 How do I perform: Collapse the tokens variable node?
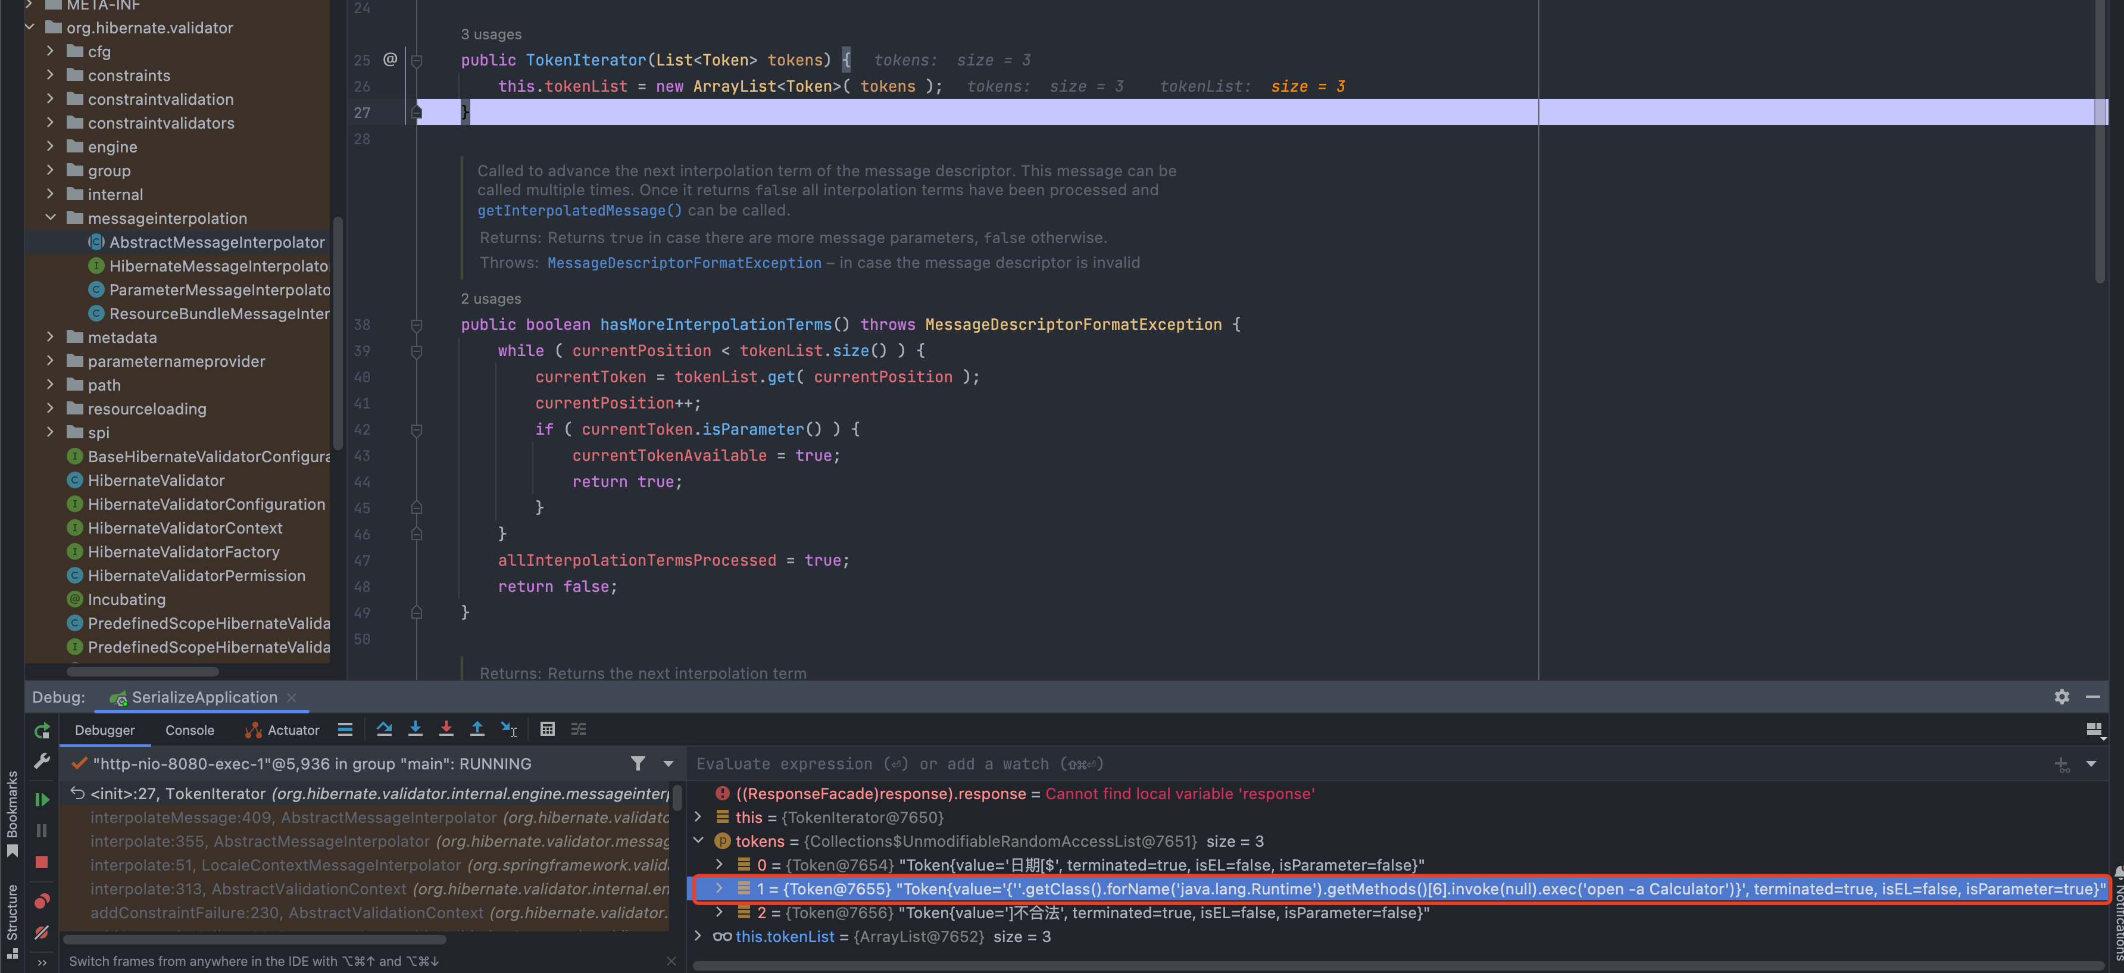click(698, 841)
